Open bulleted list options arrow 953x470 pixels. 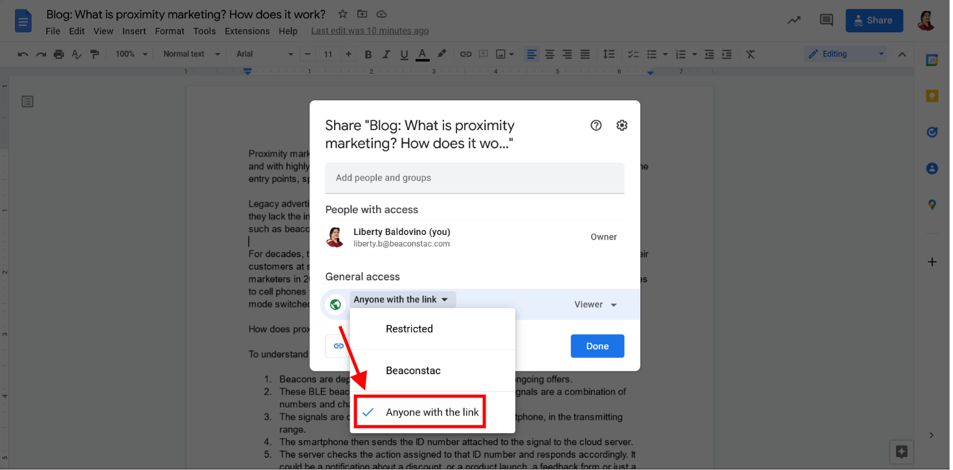[664, 54]
